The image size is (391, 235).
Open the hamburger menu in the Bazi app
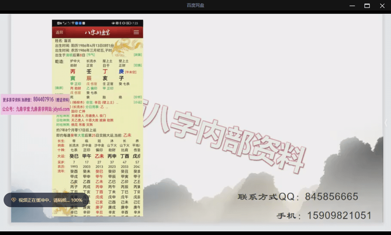click(136, 32)
